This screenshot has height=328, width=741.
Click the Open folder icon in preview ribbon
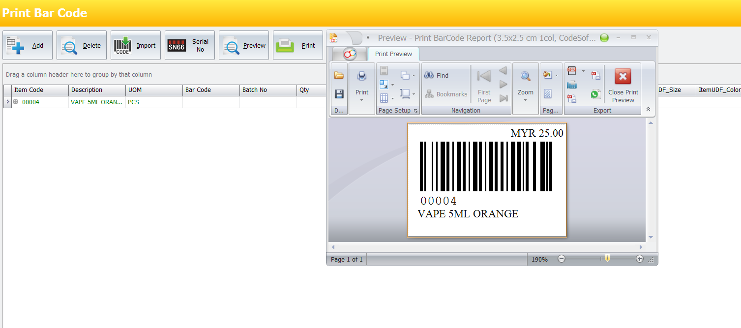pos(339,76)
